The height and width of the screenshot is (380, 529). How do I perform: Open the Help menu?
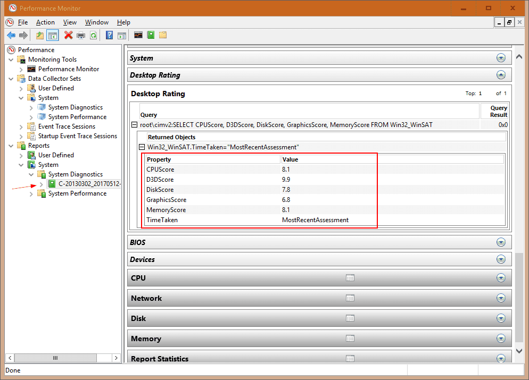[123, 22]
